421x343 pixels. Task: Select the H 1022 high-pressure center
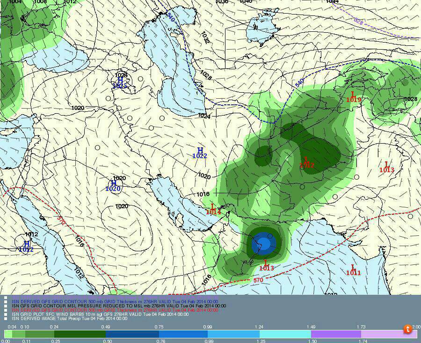(200, 153)
